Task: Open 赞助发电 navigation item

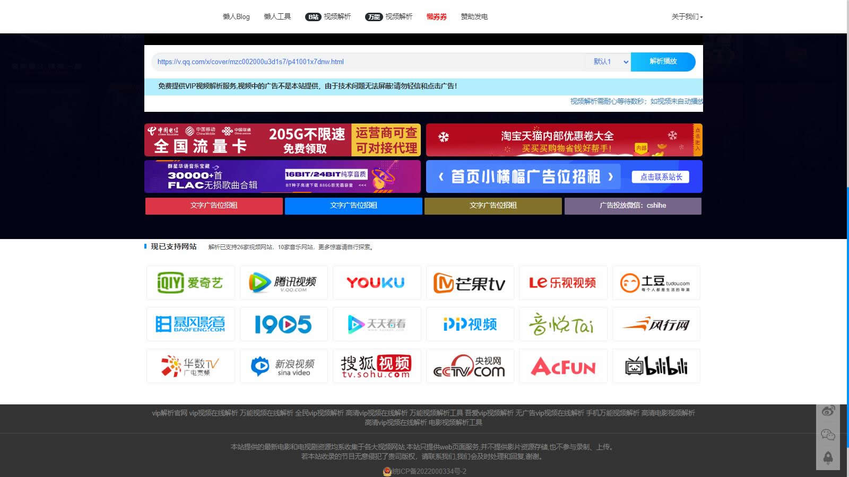Action: [474, 16]
